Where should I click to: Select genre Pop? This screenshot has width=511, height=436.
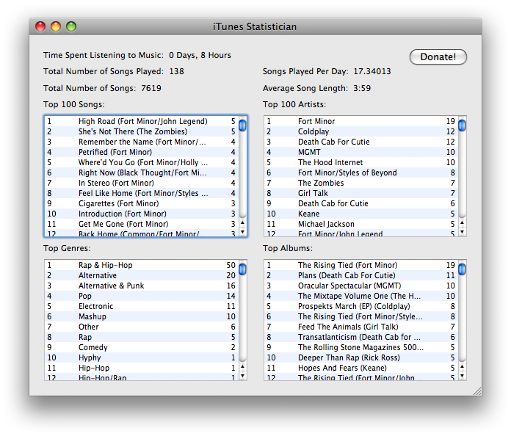point(142,297)
